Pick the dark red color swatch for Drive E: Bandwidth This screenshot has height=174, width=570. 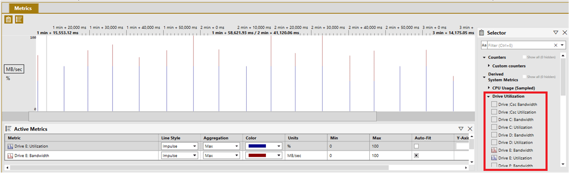(x=257, y=156)
